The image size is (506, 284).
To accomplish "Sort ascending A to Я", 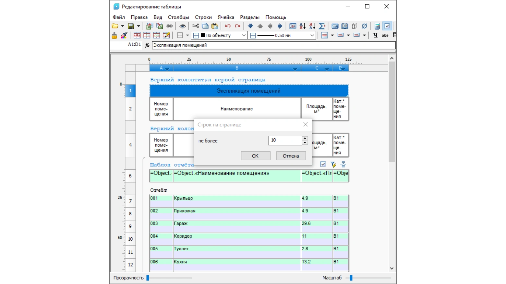I will (302, 26).
